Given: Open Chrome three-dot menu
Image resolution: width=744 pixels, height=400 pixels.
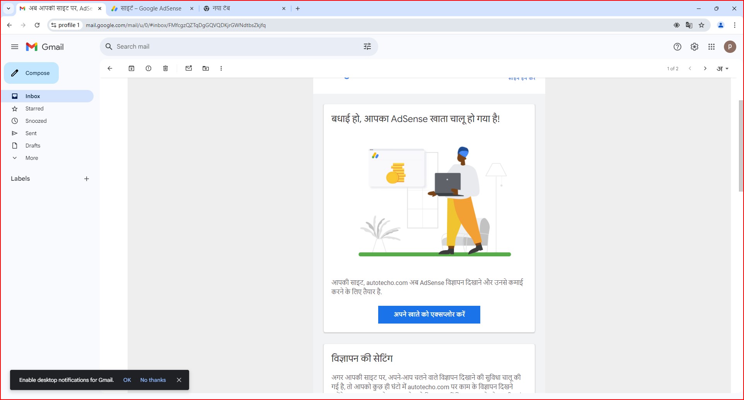Looking at the screenshot, I should click(x=735, y=25).
